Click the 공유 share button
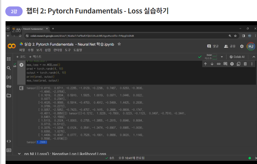Image resolution: width=257 pixels, height=164 pixels. [230, 46]
